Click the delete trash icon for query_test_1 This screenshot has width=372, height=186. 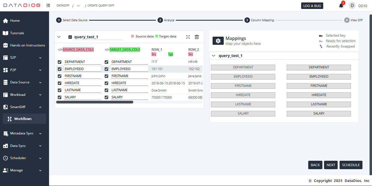coord(197,37)
